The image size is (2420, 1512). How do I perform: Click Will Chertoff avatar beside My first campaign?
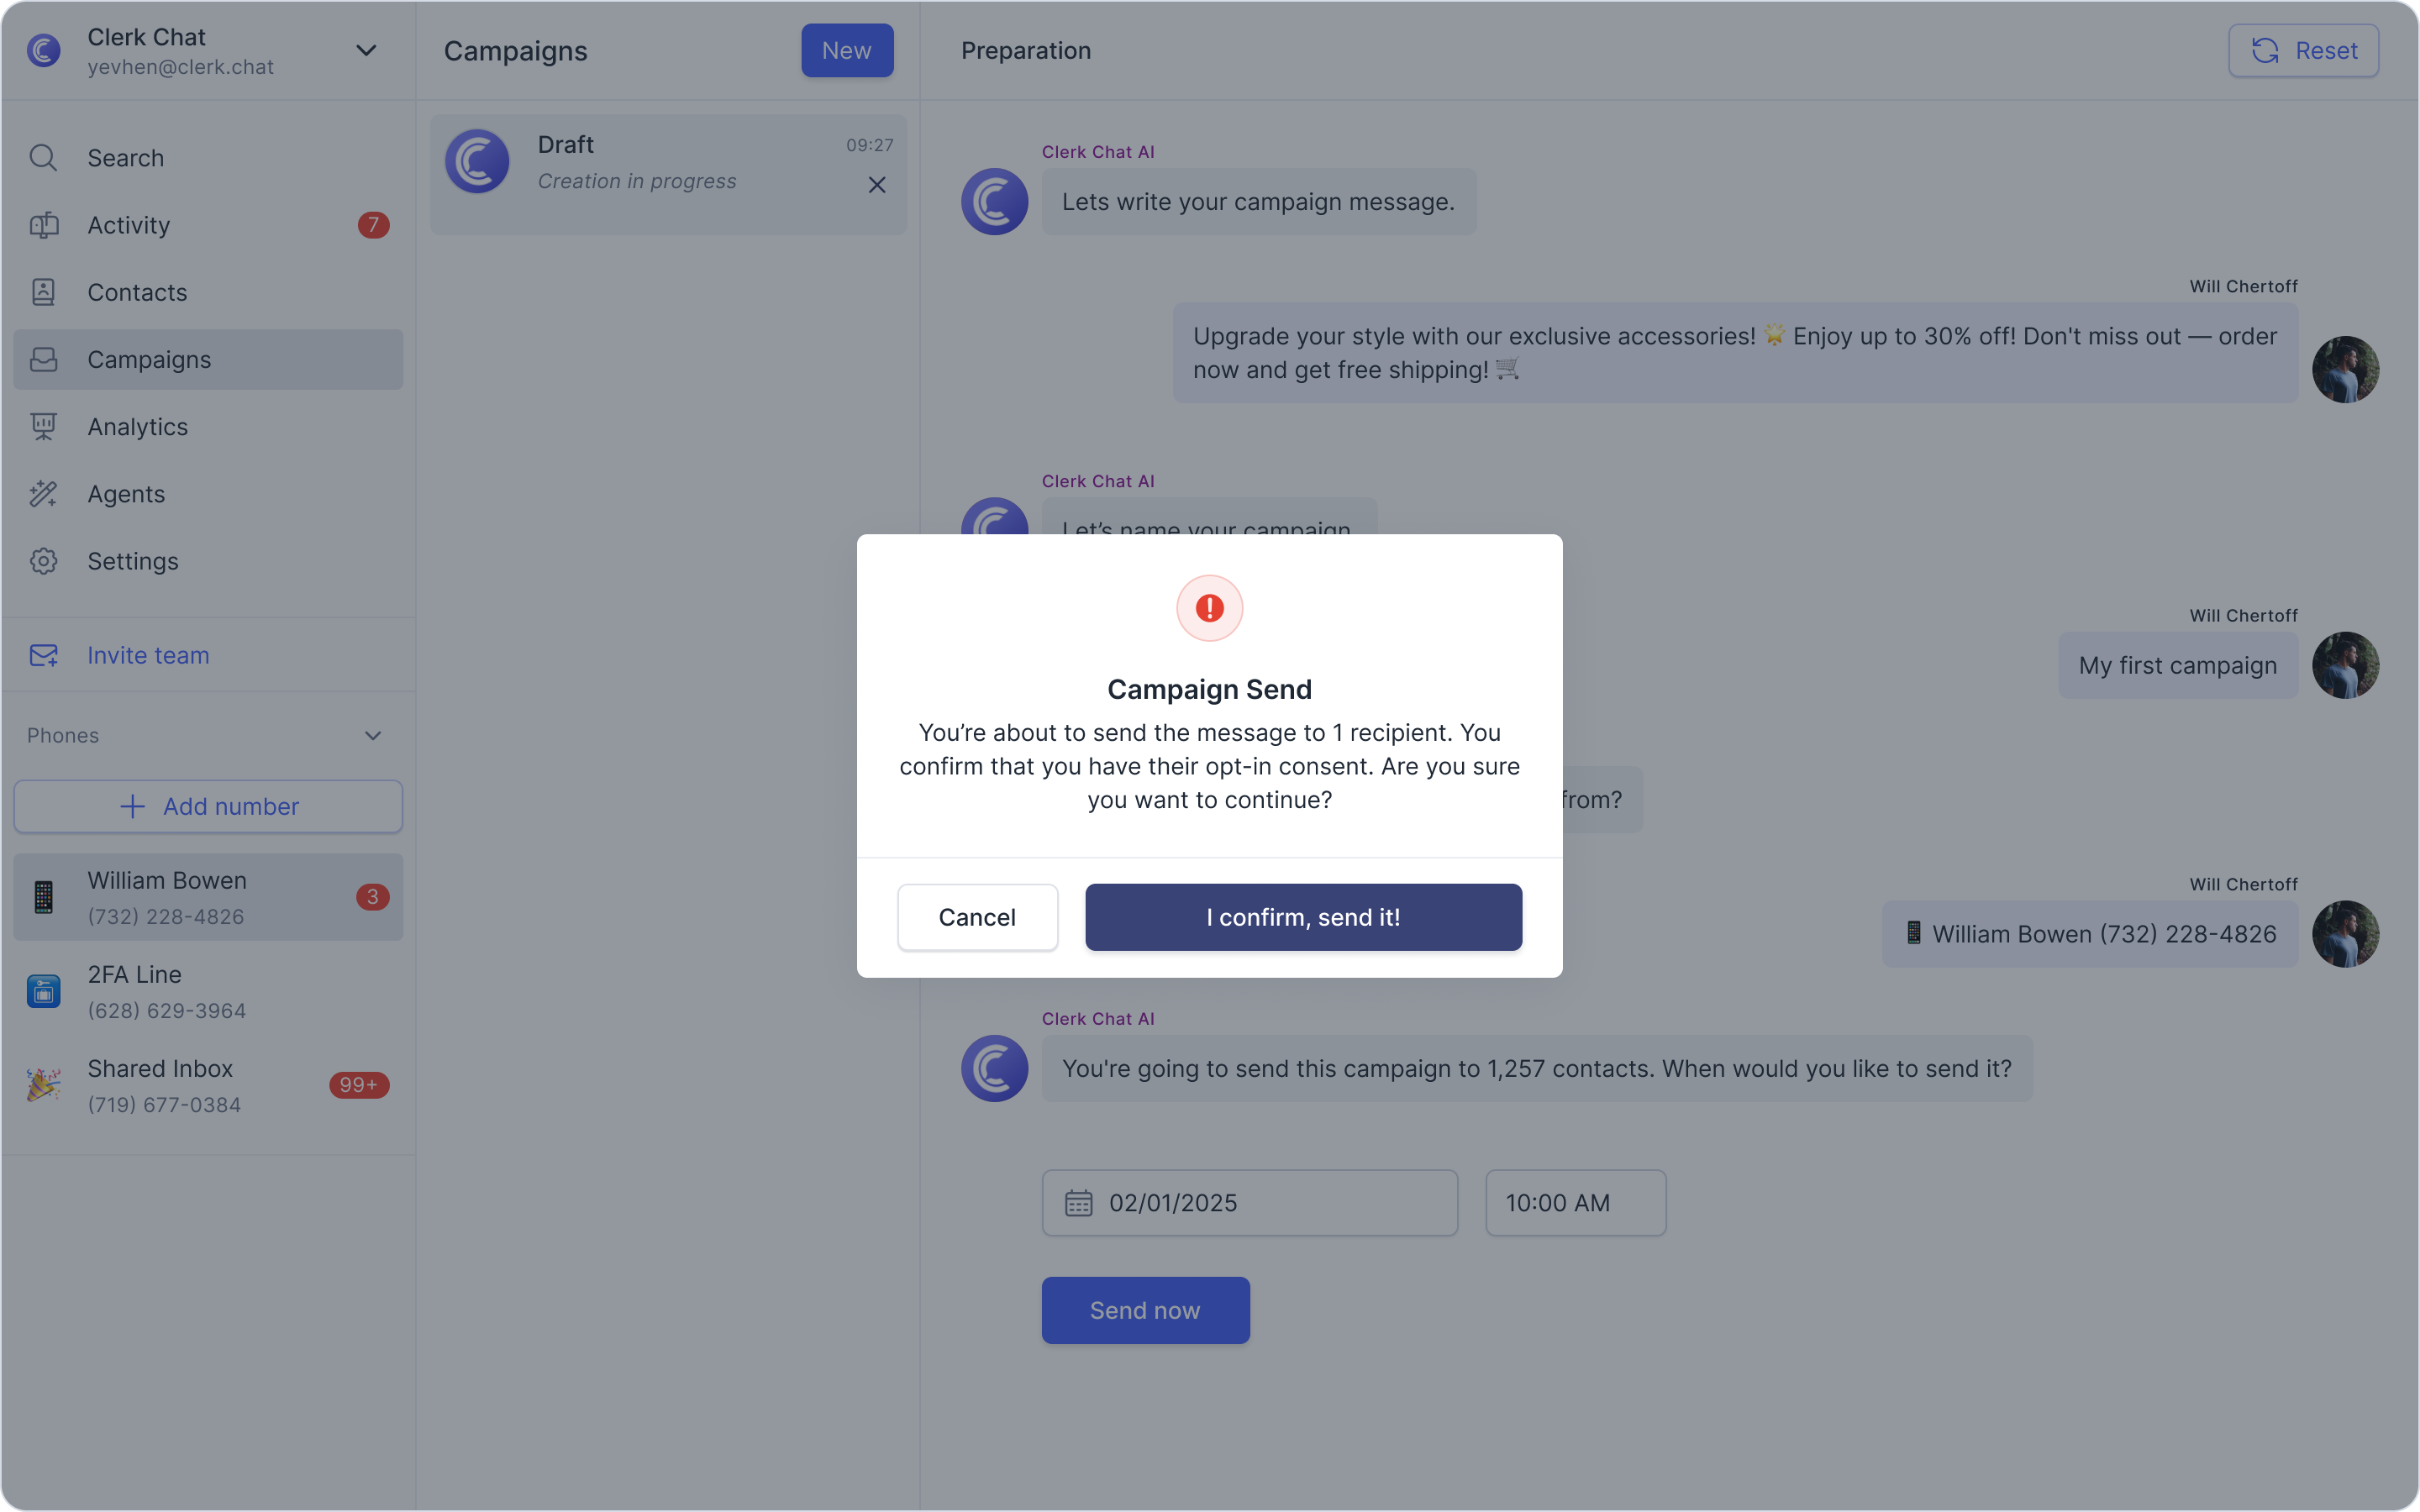point(2345,665)
